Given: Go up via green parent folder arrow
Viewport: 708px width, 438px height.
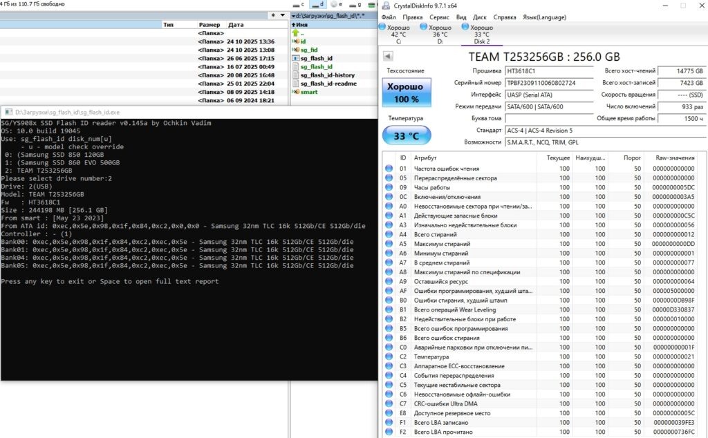Looking at the screenshot, I should (296, 33).
